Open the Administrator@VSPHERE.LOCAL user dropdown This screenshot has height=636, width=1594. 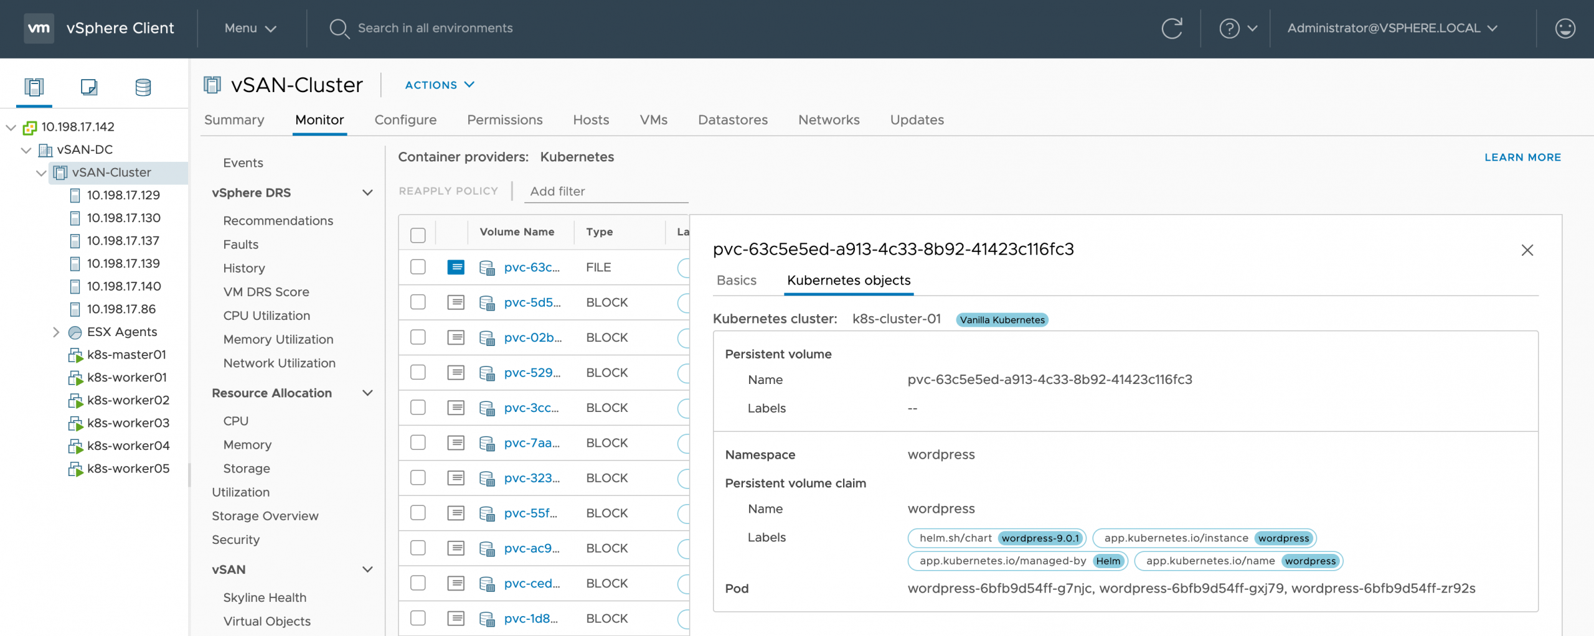[x=1392, y=28]
